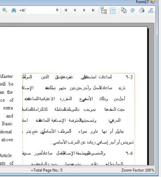Screen dimensions: 161x177
Task: Click the Refresh report icon
Action: click(x=133, y=10)
